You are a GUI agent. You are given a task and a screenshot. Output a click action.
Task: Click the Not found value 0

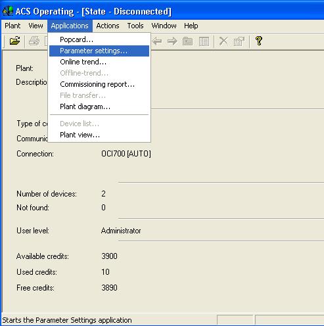[103, 208]
